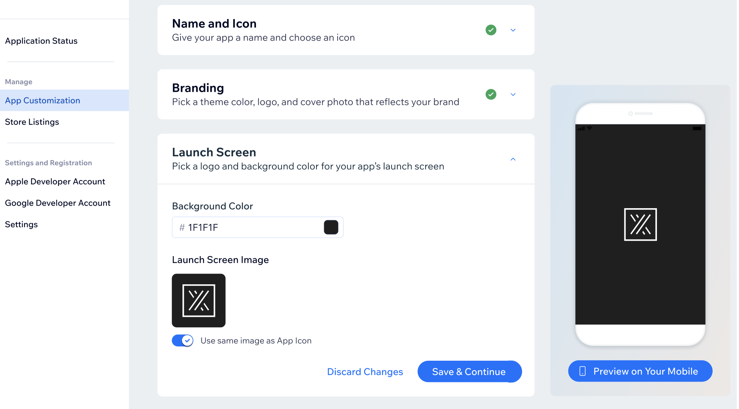The image size is (739, 409).
Task: Click the app logo icon in launch screen
Action: [199, 300]
